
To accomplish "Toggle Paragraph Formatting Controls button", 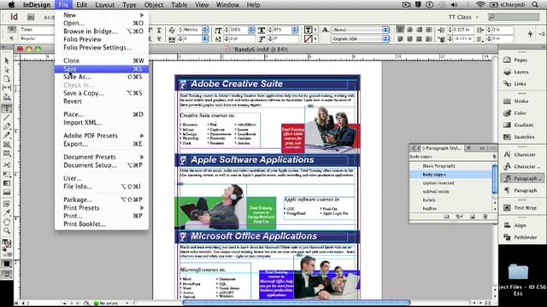I will click(x=12, y=38).
